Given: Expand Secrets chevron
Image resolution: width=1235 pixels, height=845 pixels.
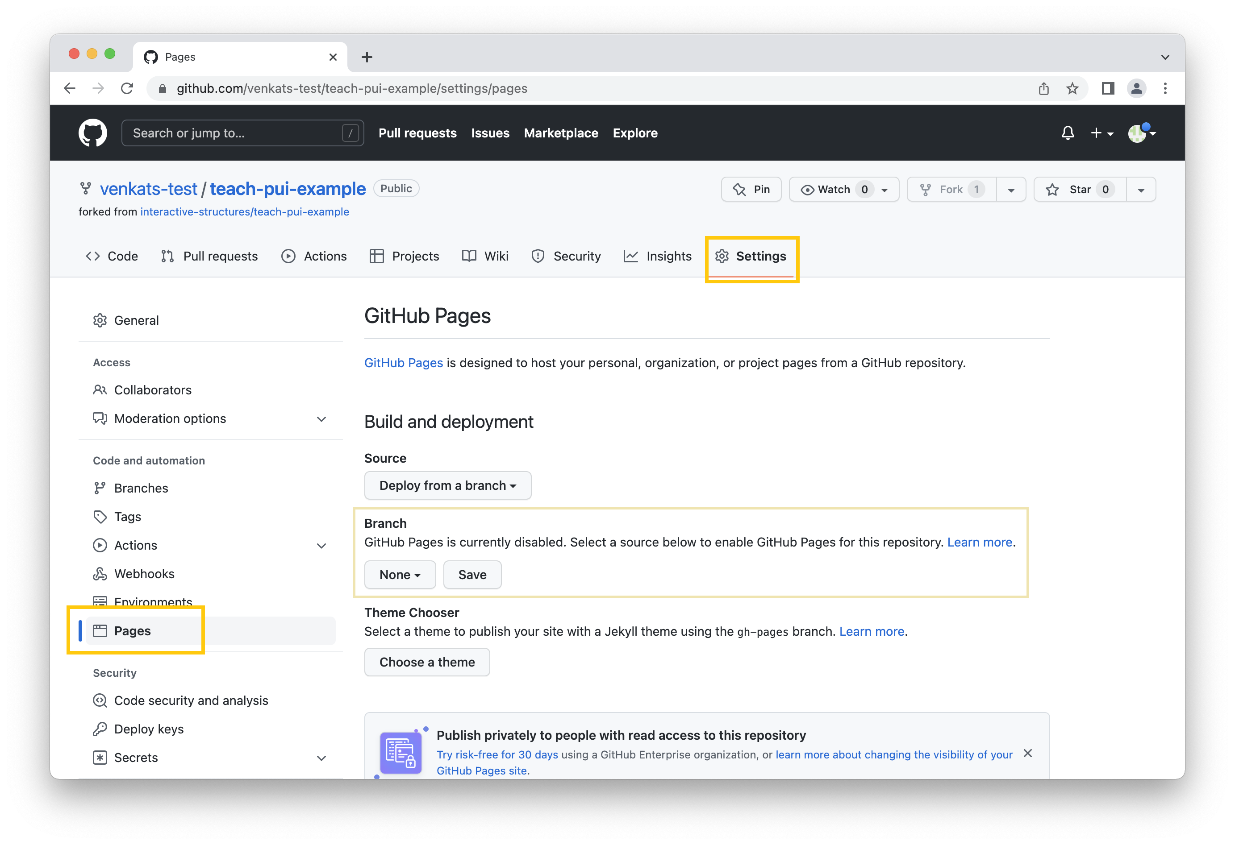Looking at the screenshot, I should [321, 758].
